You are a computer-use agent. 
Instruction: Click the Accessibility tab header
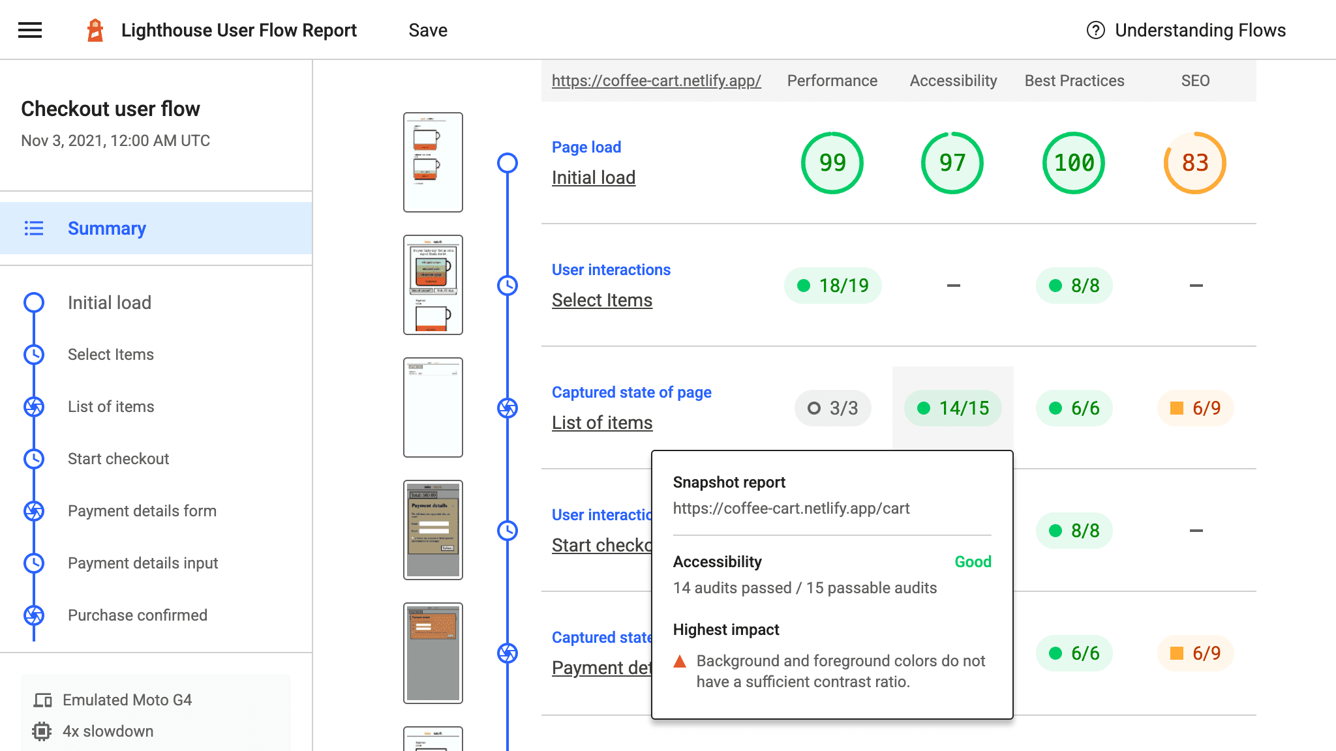click(x=952, y=79)
